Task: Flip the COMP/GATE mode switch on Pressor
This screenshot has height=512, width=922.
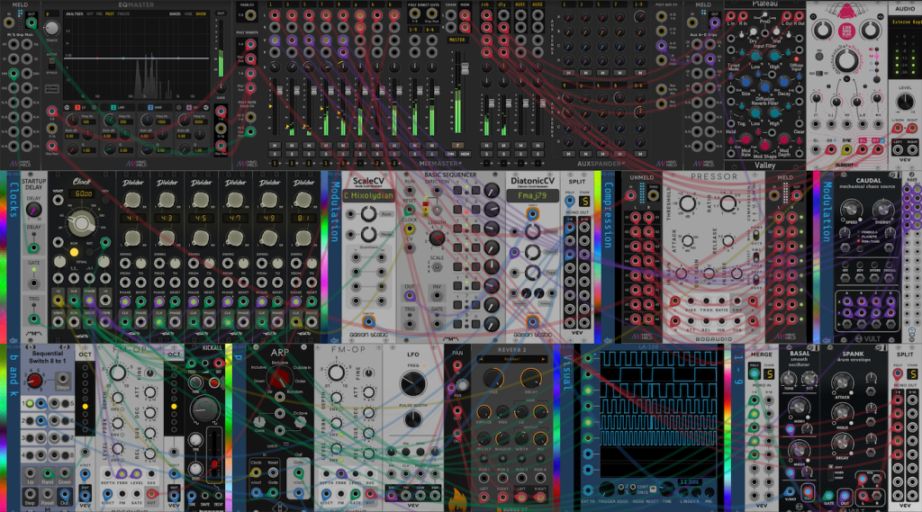Action: pos(756,235)
